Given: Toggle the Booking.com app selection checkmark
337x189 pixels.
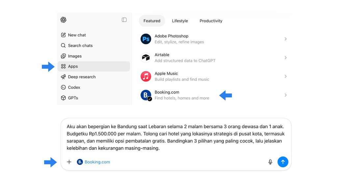Looking at the screenshot, I should point(149,98).
